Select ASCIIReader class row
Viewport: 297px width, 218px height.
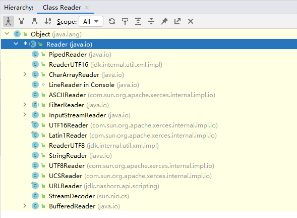coord(149,95)
